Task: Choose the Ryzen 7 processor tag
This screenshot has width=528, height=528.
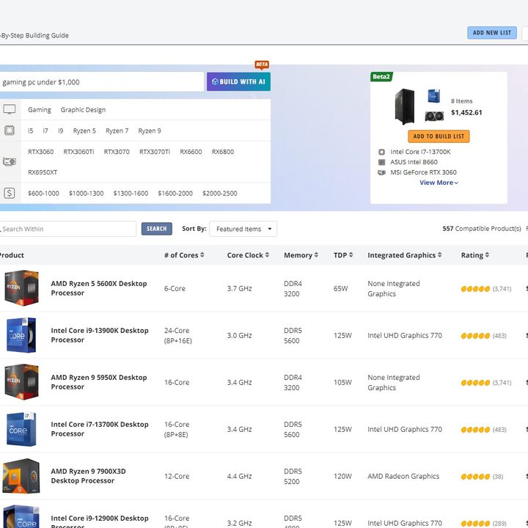Action: [117, 131]
